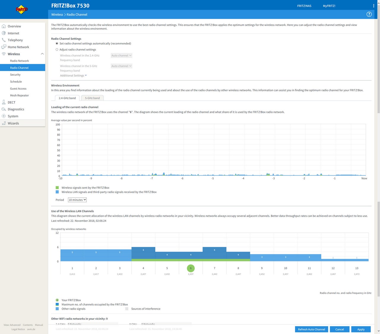Click green legend swatch for FRITZ!Box signals
The image size is (380, 334).
click(57, 188)
